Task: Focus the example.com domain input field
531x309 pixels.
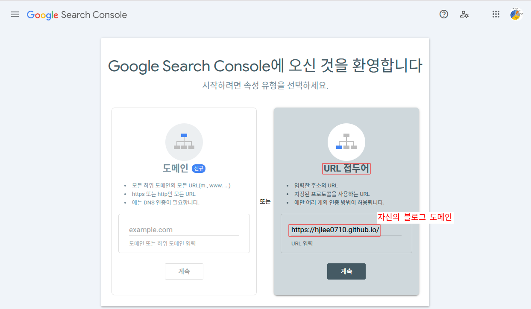Action: pos(184,230)
